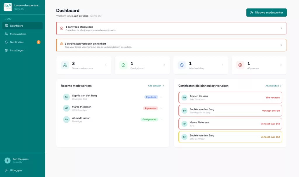
Task: Click the Ingediend status badge
Action: pos(151,97)
